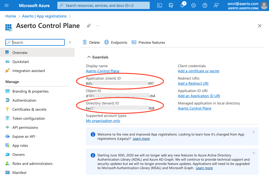269x179 pixels.
Task: Open the Endpoints toolbar item
Action: click(x=116, y=42)
